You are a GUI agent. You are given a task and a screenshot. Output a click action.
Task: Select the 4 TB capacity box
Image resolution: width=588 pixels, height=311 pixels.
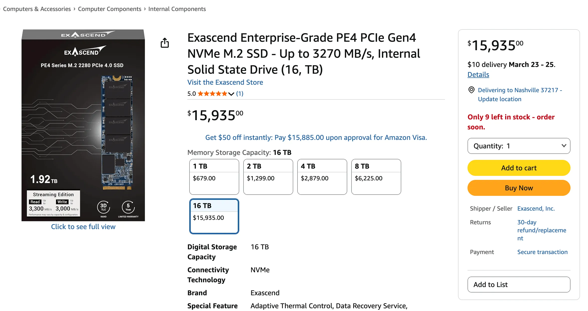point(322,177)
